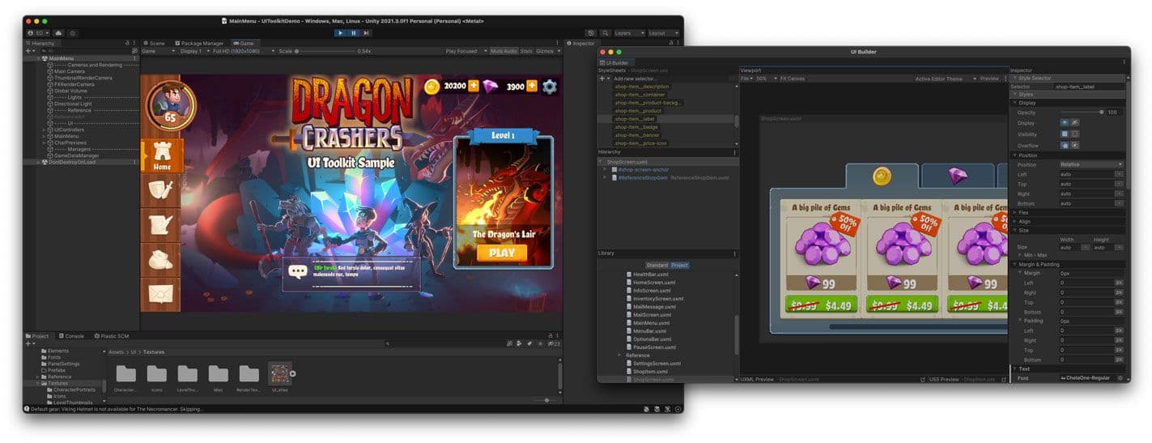Click the plus next to 20200 gold
The width and height of the screenshot is (1152, 443).
(x=474, y=86)
